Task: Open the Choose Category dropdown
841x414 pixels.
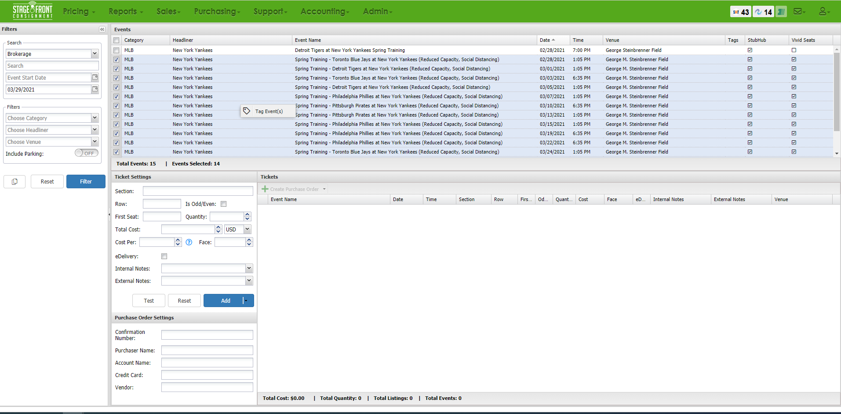Action: pyautogui.click(x=95, y=118)
